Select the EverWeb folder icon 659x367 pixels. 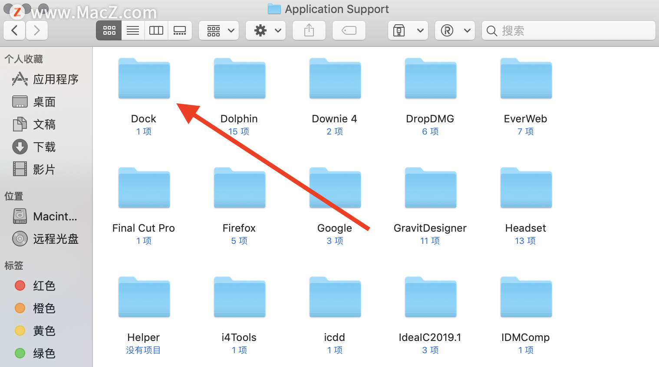coord(526,79)
